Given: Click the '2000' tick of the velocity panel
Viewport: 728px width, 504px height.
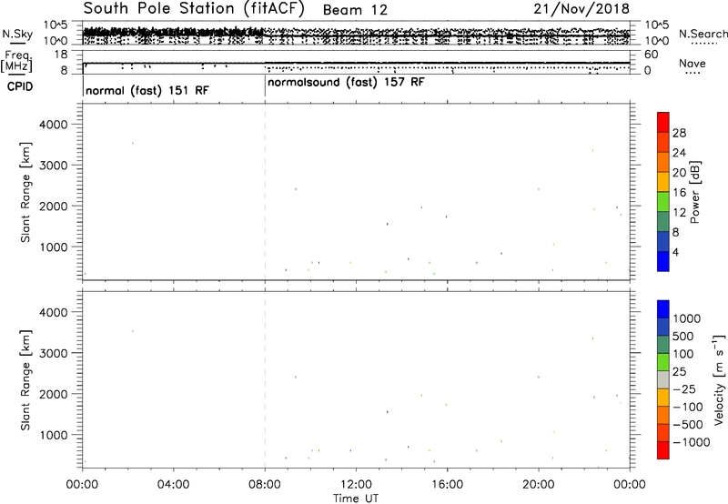Looking at the screenshot, I should pyautogui.click(x=54, y=394).
